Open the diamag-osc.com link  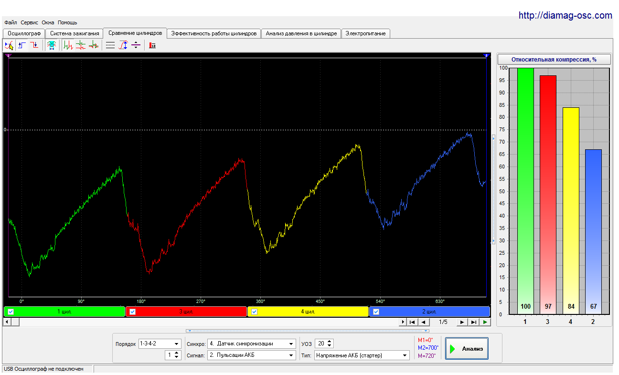[565, 16]
